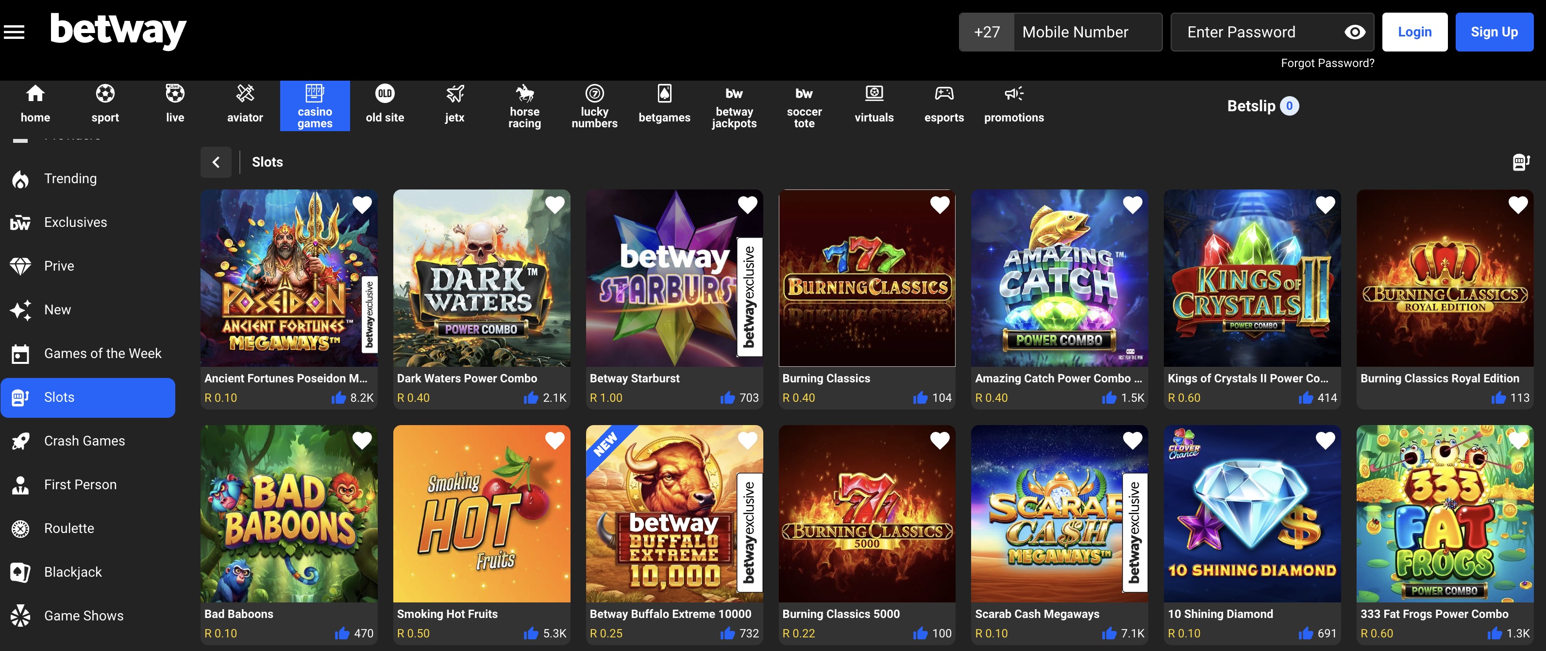Screen dimensions: 1546x651
Task: Open esports tab
Action: pos(944,105)
